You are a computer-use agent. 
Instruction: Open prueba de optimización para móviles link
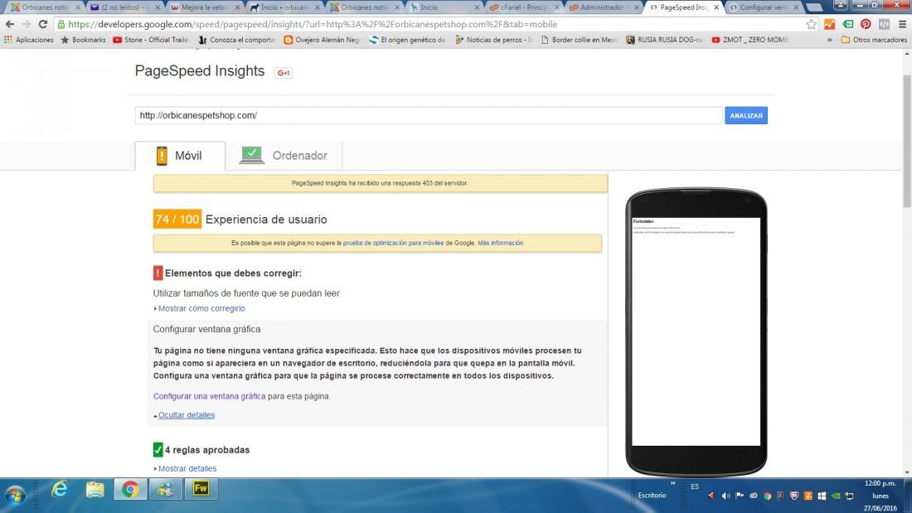(393, 243)
